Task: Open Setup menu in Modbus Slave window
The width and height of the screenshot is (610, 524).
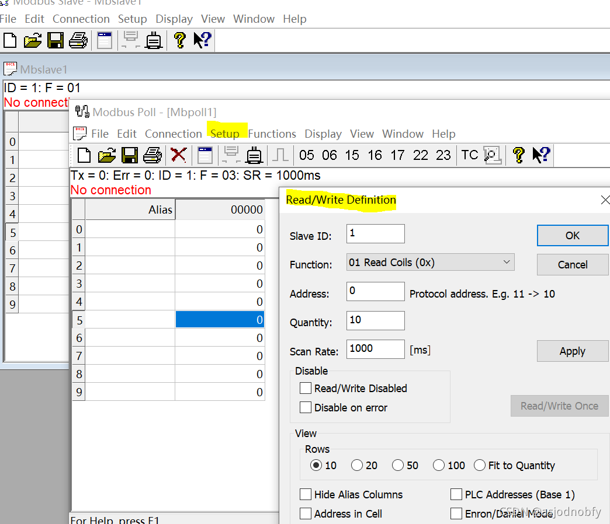Action: point(132,19)
